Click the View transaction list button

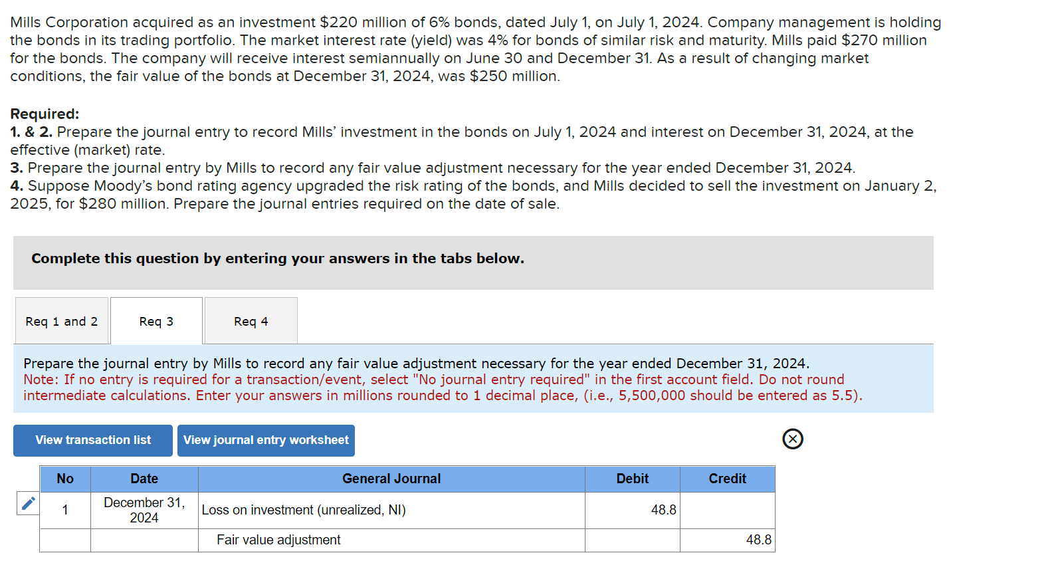(92, 440)
